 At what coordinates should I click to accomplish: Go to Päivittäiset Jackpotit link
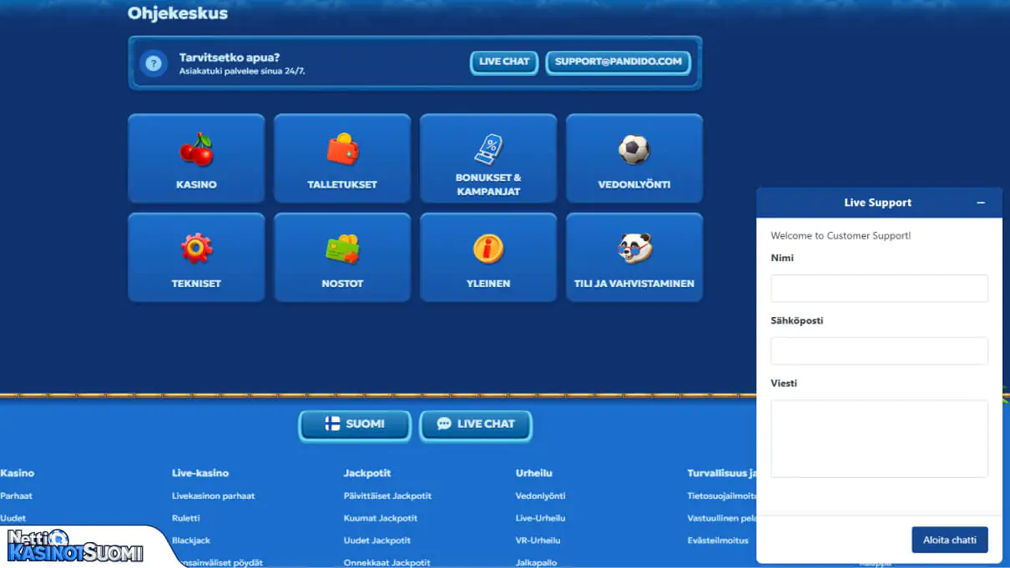[x=387, y=495]
